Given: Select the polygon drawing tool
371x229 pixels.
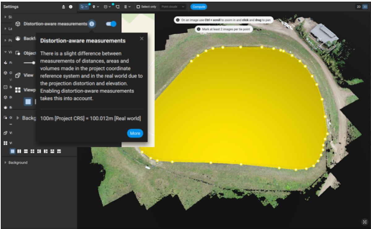Looking at the screenshot, I should [118, 6].
